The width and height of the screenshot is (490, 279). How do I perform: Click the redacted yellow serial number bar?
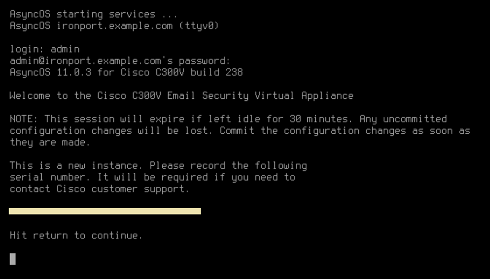click(105, 211)
